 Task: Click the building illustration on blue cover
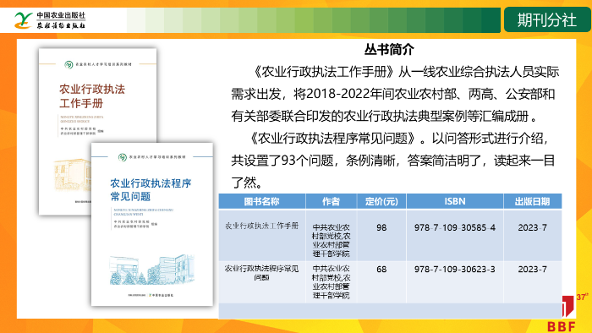pos(152,270)
